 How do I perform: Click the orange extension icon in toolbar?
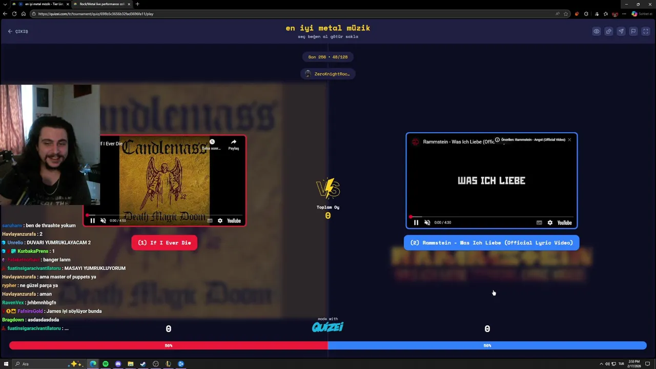click(577, 14)
